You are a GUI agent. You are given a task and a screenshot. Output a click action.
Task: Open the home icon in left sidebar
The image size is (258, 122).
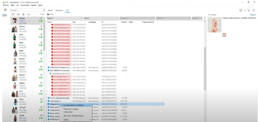[x=5, y=10]
